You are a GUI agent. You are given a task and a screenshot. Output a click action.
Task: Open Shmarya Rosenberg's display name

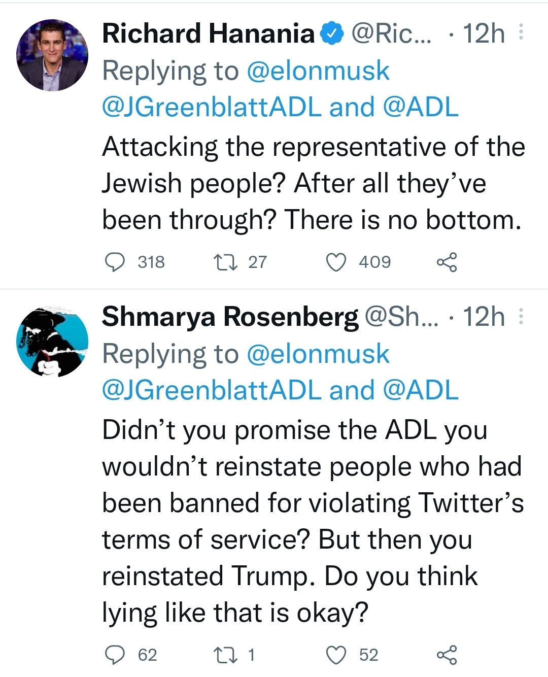point(230,317)
